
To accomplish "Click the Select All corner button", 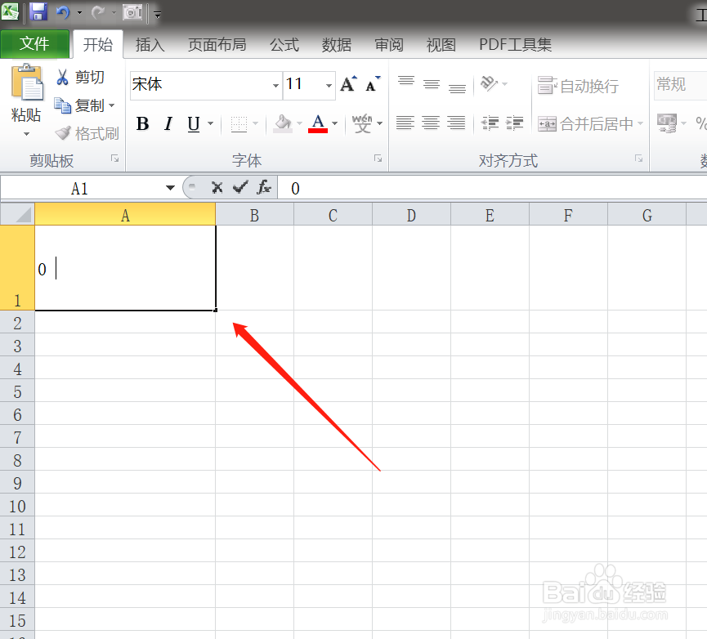I will (x=17, y=215).
